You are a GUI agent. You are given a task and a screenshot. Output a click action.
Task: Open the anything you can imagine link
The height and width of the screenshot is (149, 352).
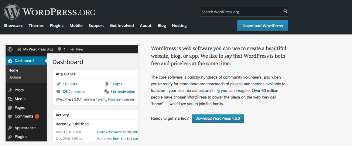click(x=227, y=91)
